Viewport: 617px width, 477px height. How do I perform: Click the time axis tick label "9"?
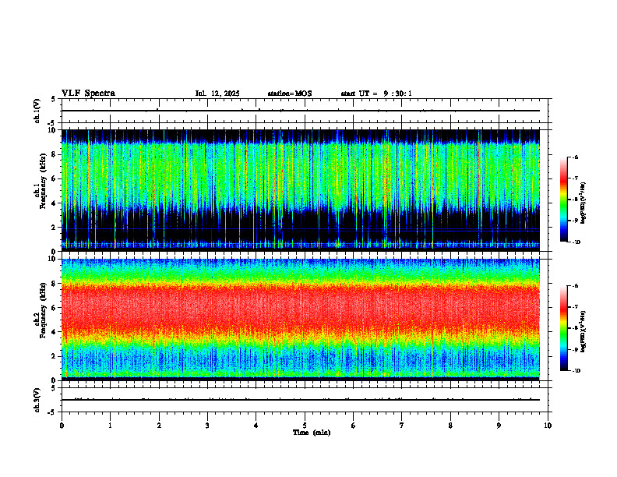click(x=499, y=426)
